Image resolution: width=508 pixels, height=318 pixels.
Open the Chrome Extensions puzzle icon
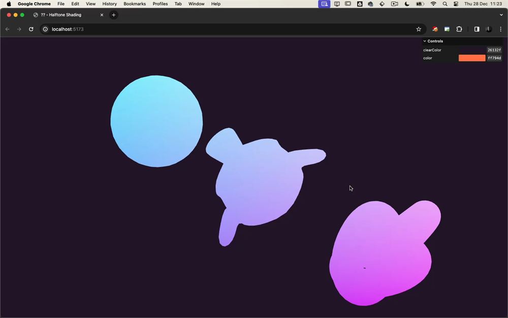click(459, 29)
